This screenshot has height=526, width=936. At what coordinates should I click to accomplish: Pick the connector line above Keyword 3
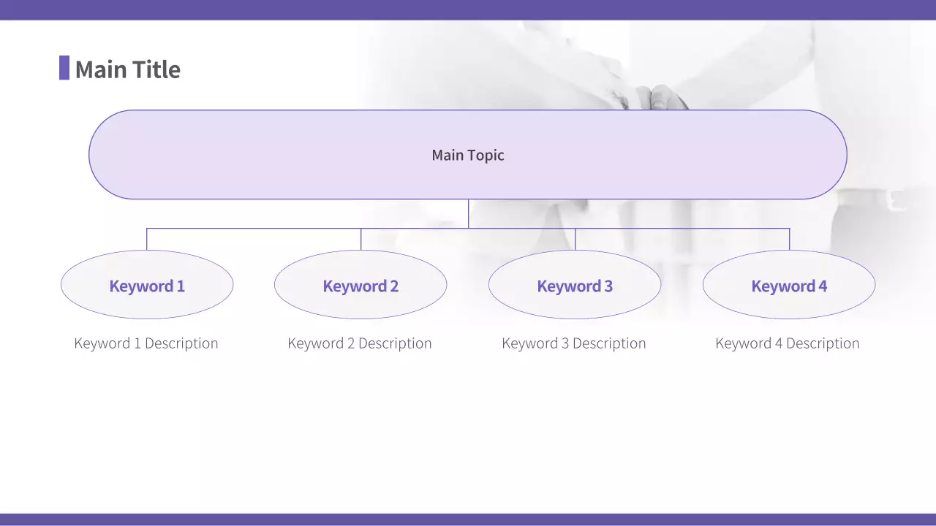click(575, 240)
